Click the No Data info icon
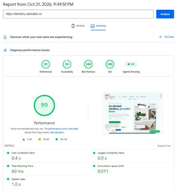The height and width of the screenshot is (190, 177). pos(161,37)
